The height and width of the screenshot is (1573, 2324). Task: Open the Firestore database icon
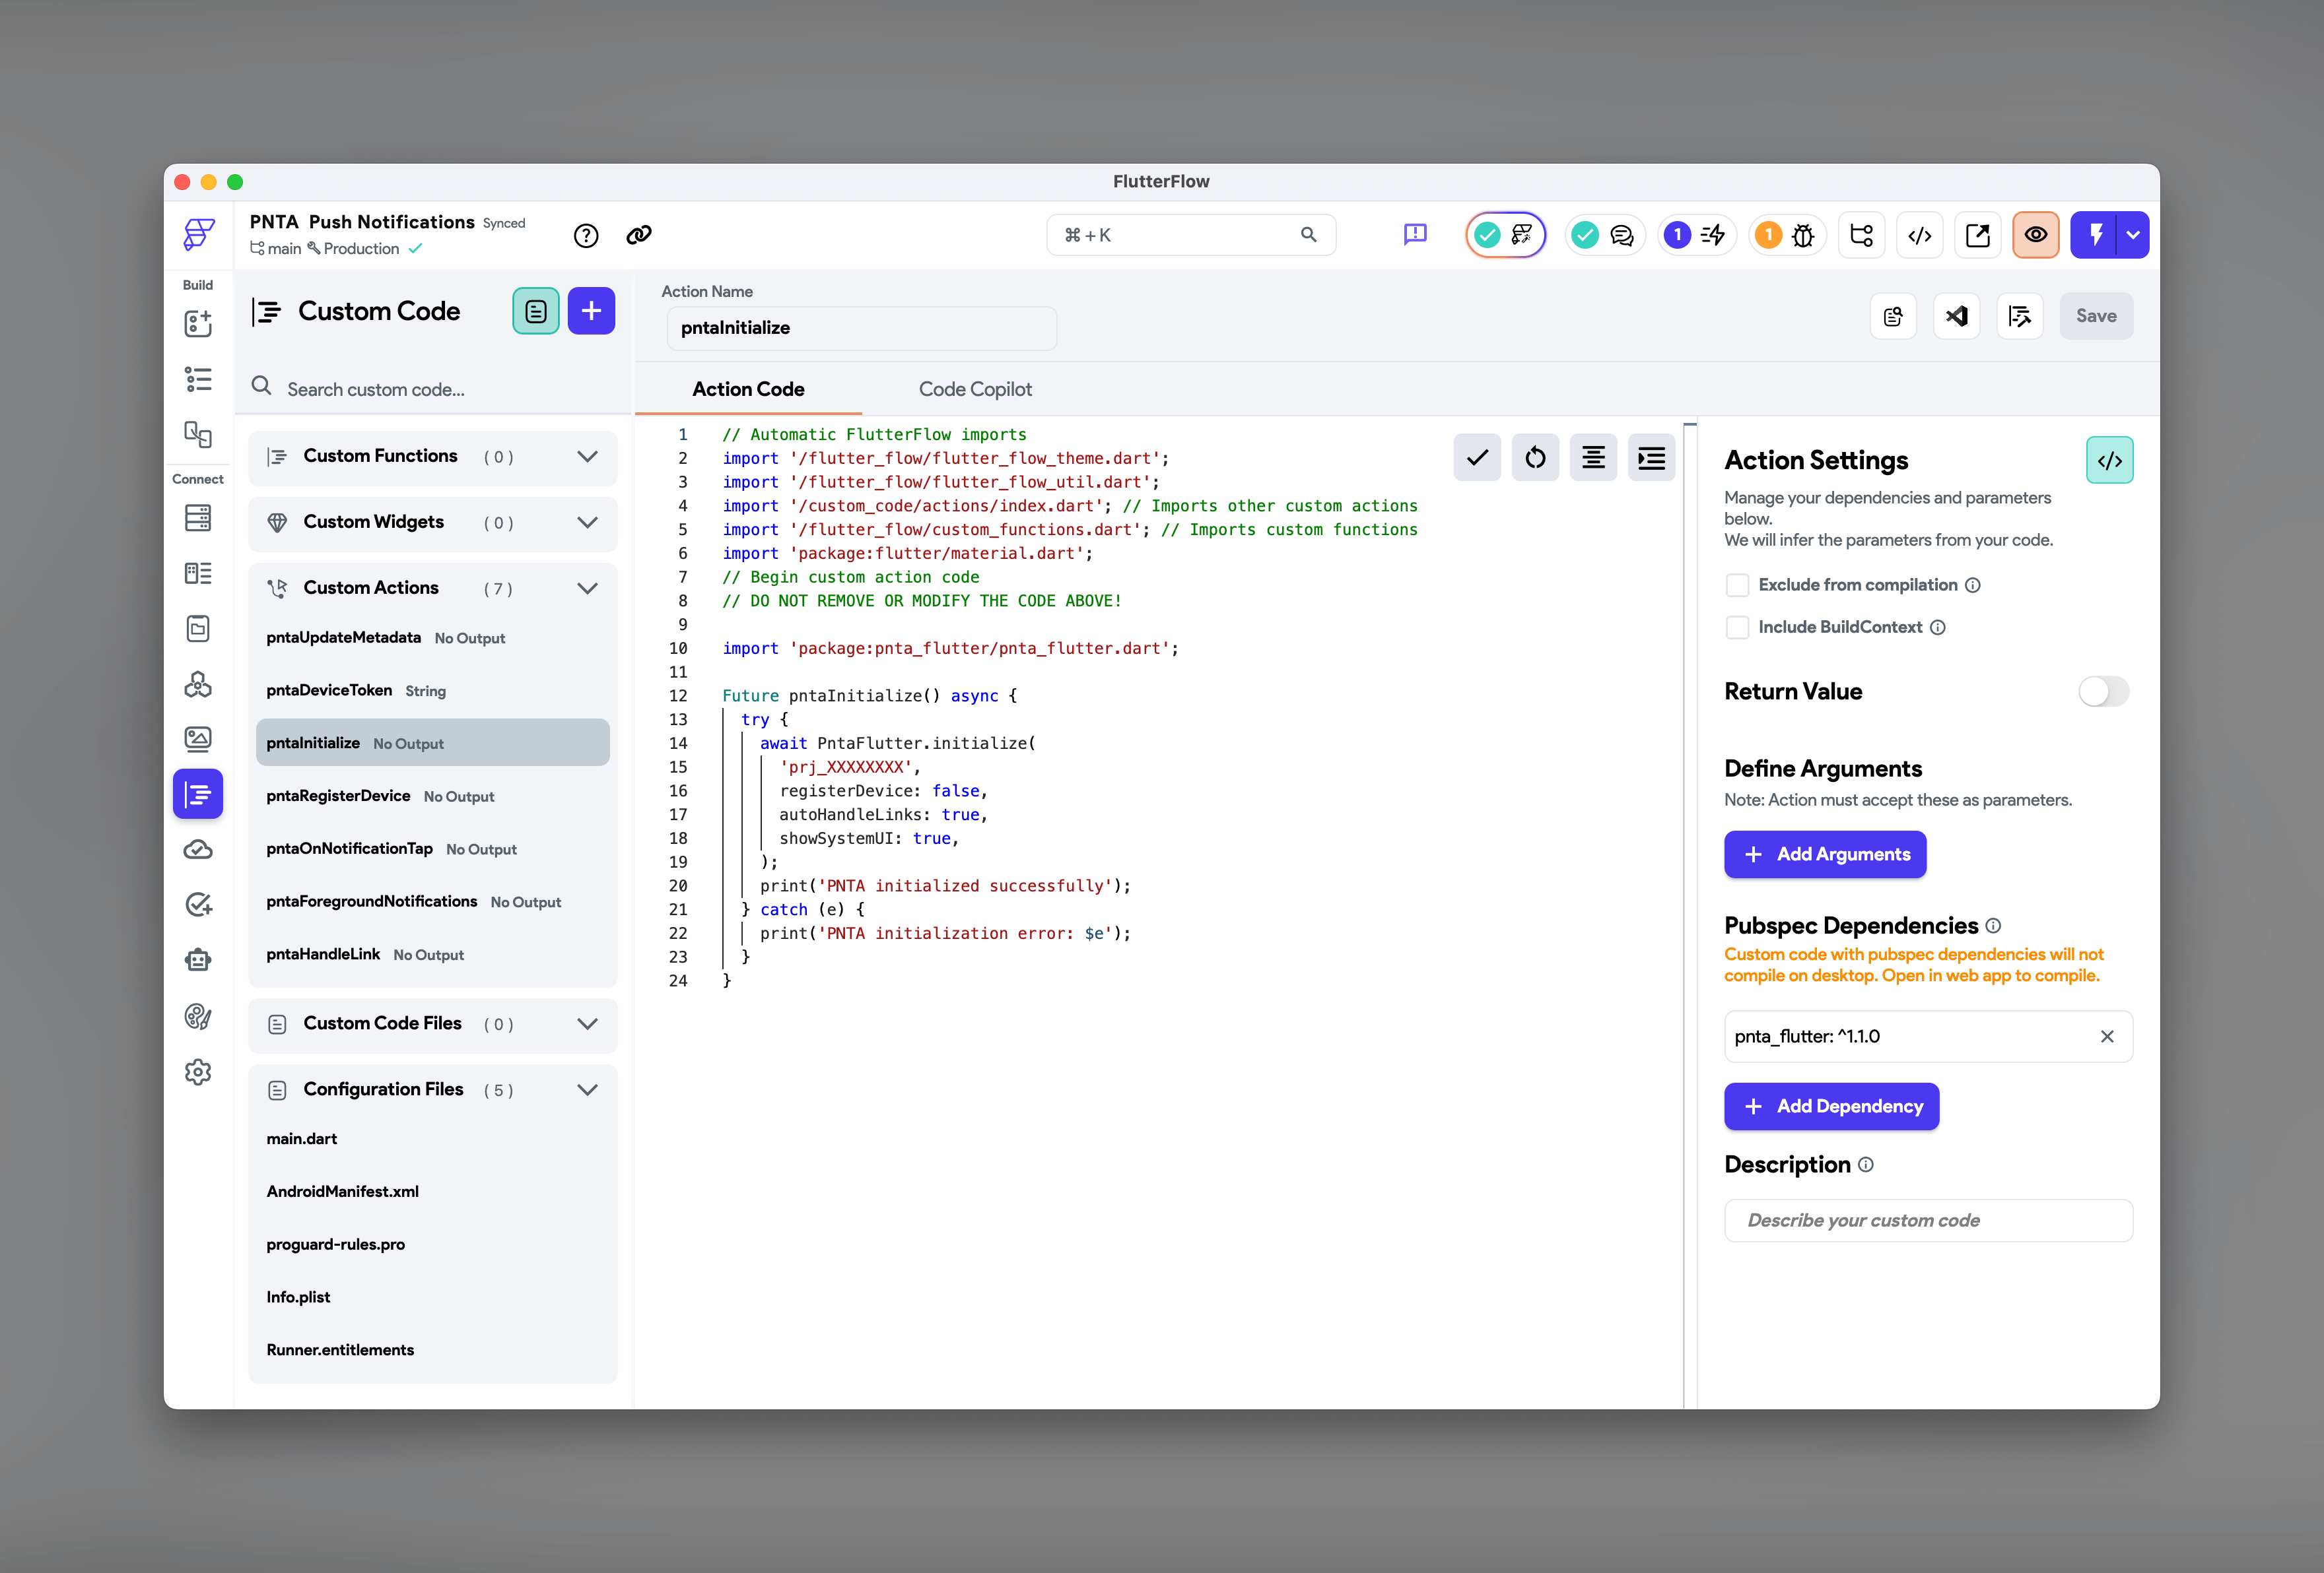[x=198, y=518]
